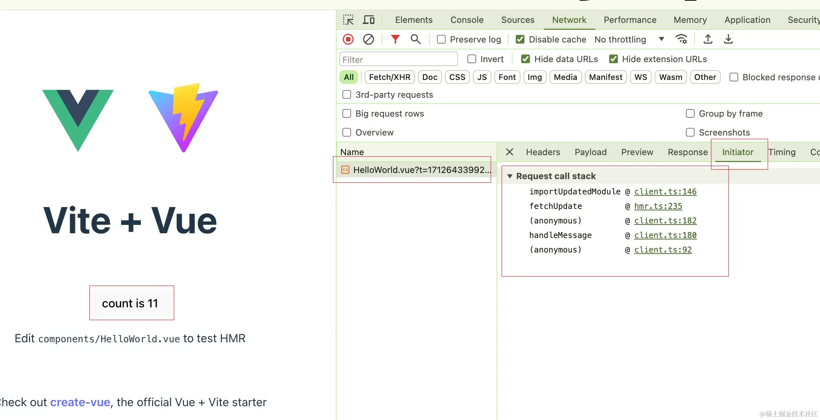Toggle the Invert filter checkbox
Image resolution: width=820 pixels, height=420 pixels.
(x=472, y=59)
